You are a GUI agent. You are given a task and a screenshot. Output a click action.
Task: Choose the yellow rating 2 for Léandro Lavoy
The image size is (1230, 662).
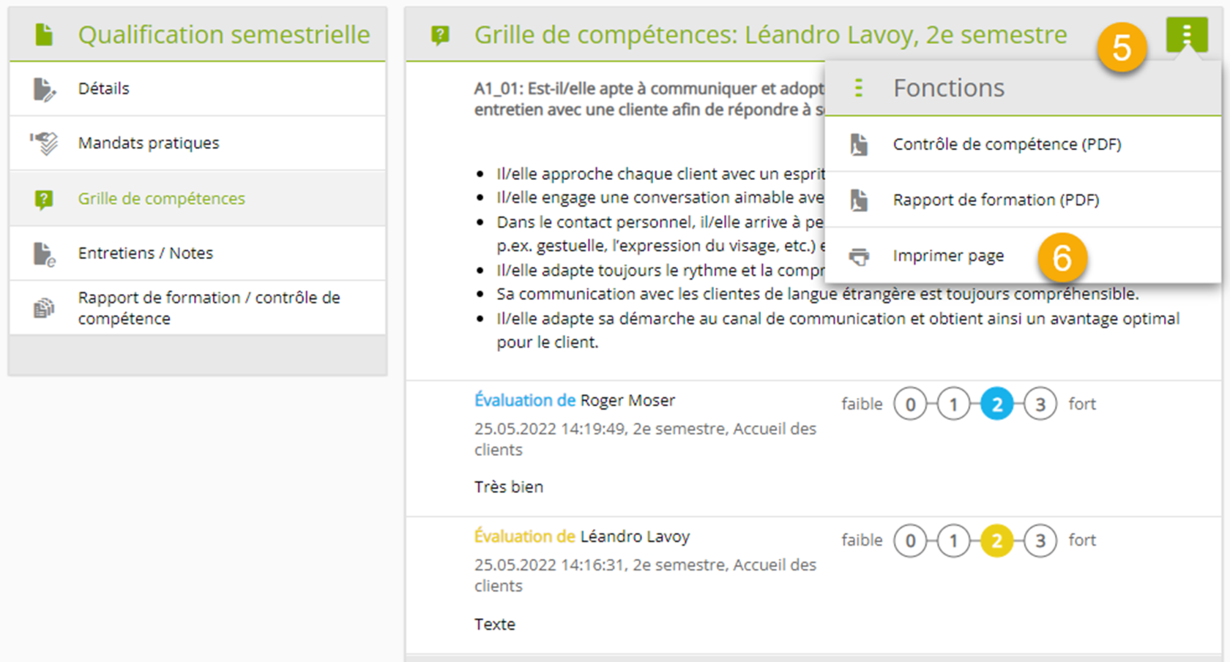pyautogui.click(x=996, y=541)
